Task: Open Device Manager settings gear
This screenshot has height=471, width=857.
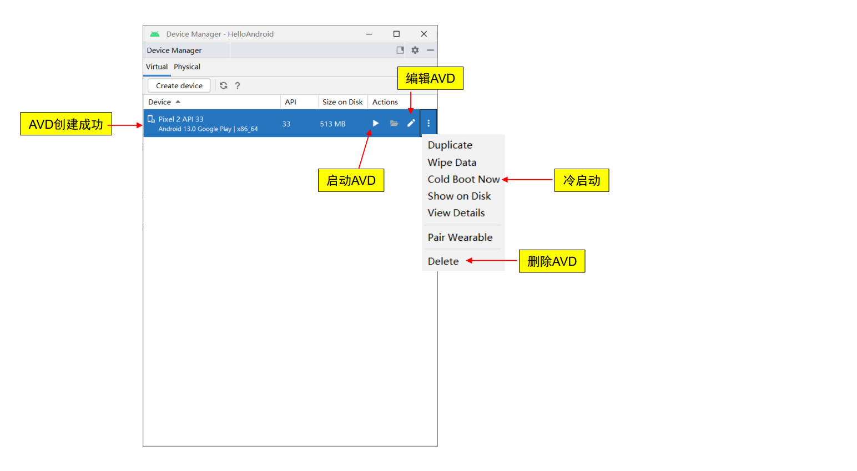Action: (x=415, y=50)
